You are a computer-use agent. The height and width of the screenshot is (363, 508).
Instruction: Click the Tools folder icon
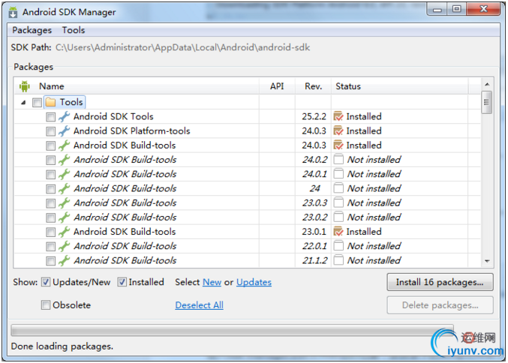click(x=50, y=102)
